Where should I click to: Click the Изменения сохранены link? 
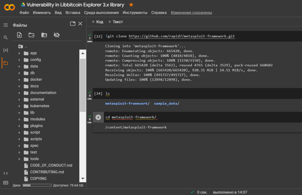[x=191, y=12]
